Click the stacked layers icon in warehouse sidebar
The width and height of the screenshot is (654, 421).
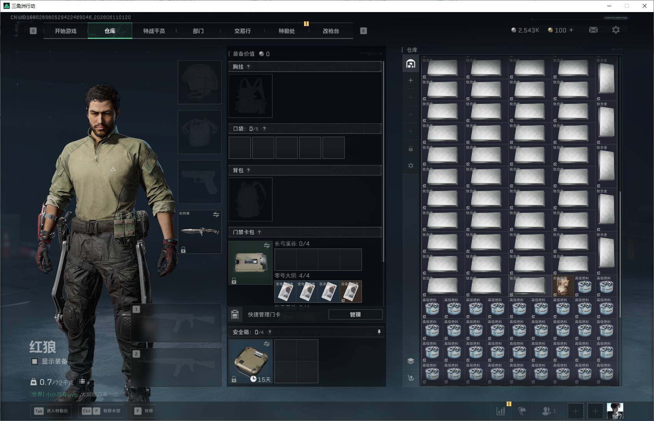coord(411,361)
